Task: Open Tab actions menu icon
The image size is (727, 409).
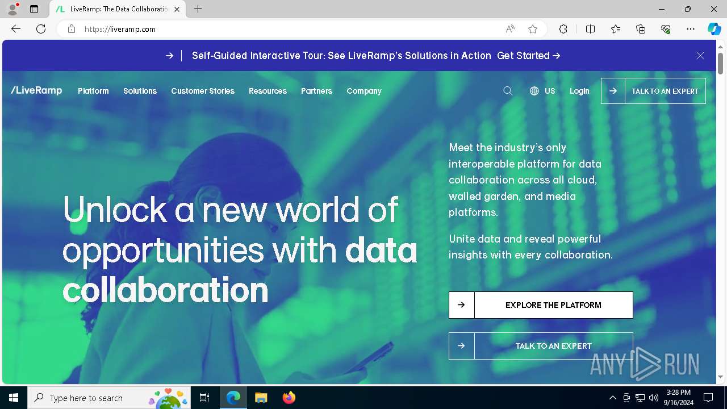Action: pos(34,9)
